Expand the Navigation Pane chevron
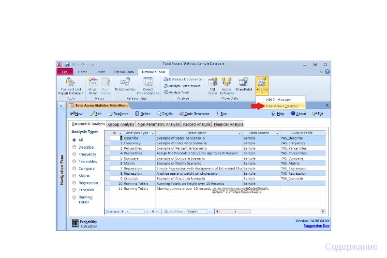 tap(61, 105)
